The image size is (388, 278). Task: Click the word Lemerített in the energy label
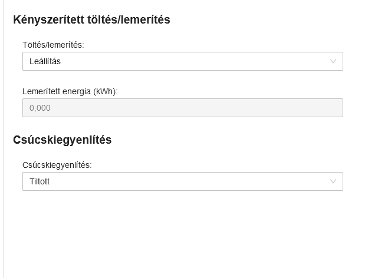coord(40,91)
